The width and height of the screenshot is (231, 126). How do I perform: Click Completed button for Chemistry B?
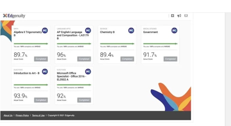[x=127, y=59]
